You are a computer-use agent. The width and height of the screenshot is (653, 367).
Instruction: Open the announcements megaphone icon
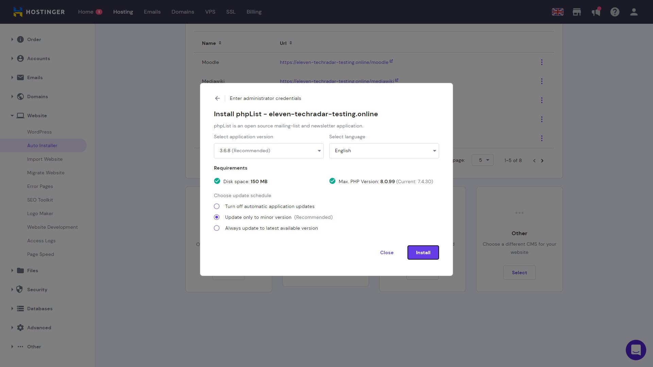596,12
